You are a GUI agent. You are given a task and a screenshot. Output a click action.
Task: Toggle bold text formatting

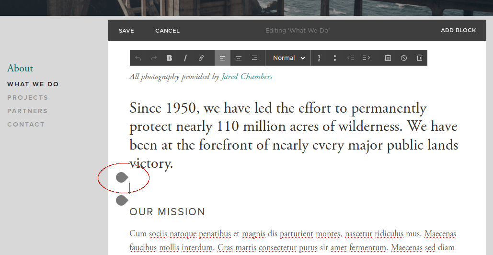170,58
